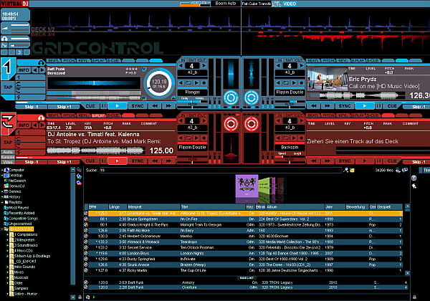Expand the Genres tree node

coord(2,191)
